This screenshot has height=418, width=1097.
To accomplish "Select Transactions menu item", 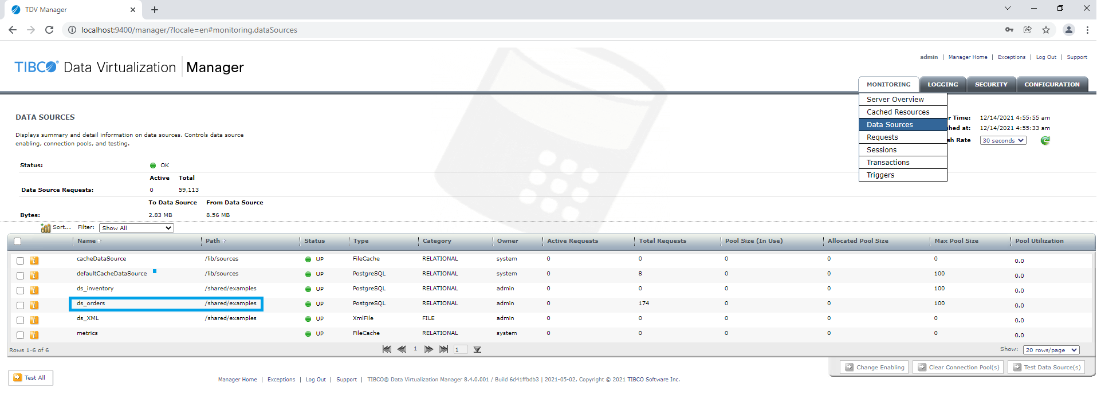I will pos(903,162).
